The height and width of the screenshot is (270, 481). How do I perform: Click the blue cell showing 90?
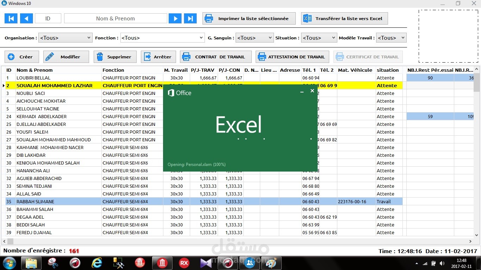(x=430, y=78)
